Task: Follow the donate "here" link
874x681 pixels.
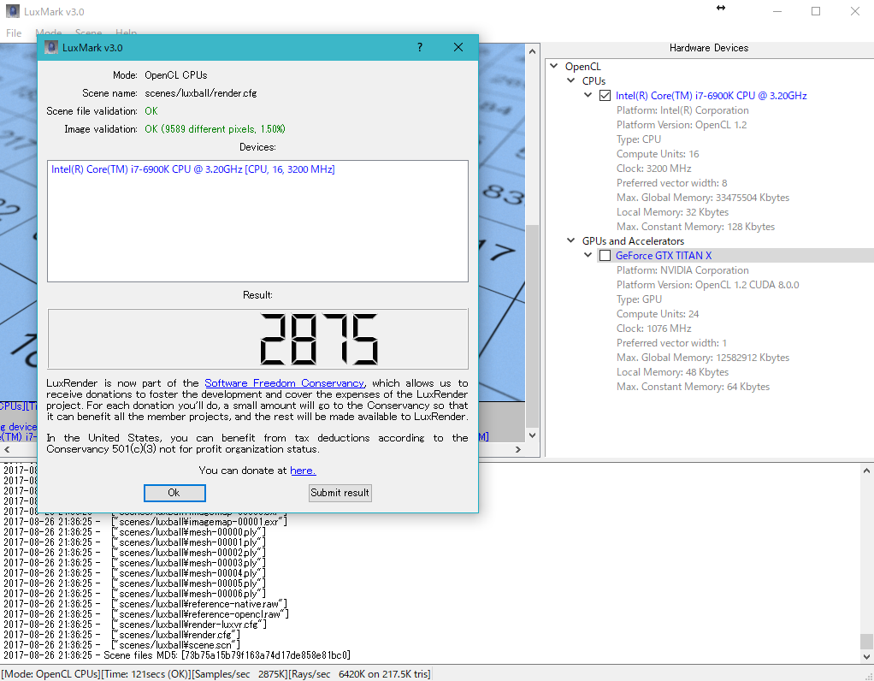Action: [x=303, y=471]
